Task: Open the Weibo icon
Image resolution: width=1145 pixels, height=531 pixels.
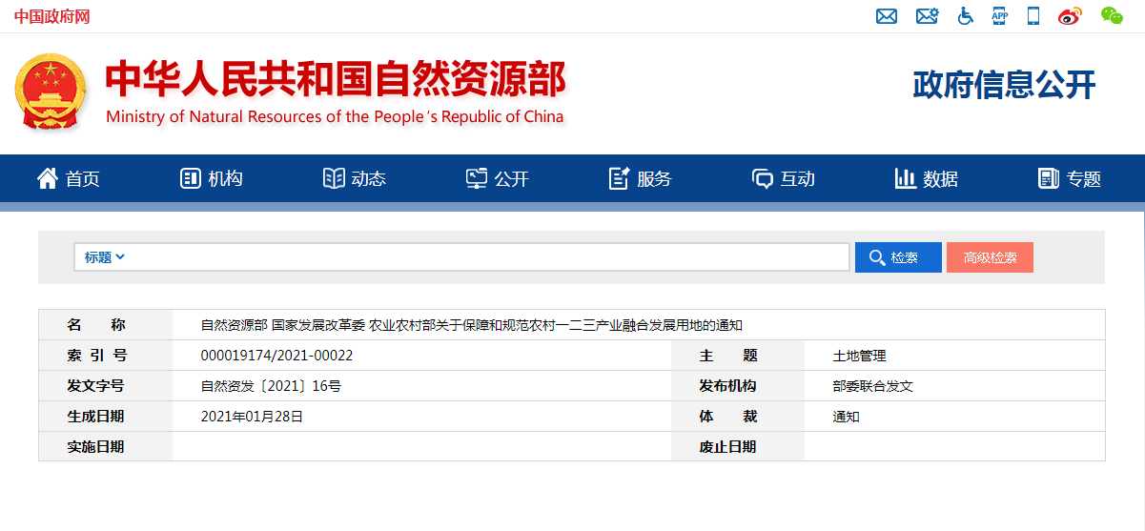Action: tap(1071, 16)
